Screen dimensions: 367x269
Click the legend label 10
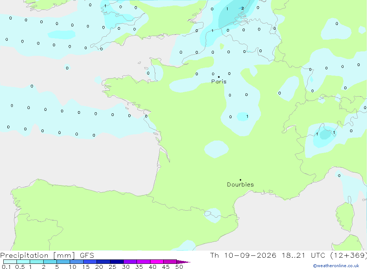click(x=73, y=267)
